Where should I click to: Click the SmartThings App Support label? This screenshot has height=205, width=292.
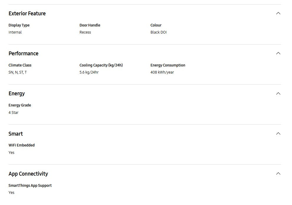click(30, 186)
